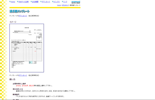The image size is (155, 100).
Task: Click the arrow icon beside Webサイト診断
Action: coord(18,2)
